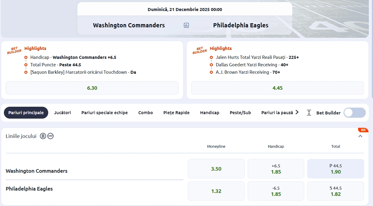Click the BET BUILDER icon in left Highlights card
373x206 pixels.
(x=13, y=50)
